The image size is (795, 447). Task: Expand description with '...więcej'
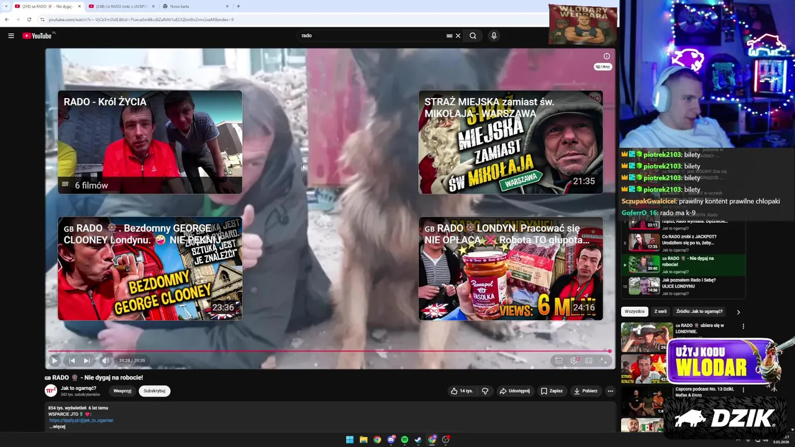click(57, 427)
